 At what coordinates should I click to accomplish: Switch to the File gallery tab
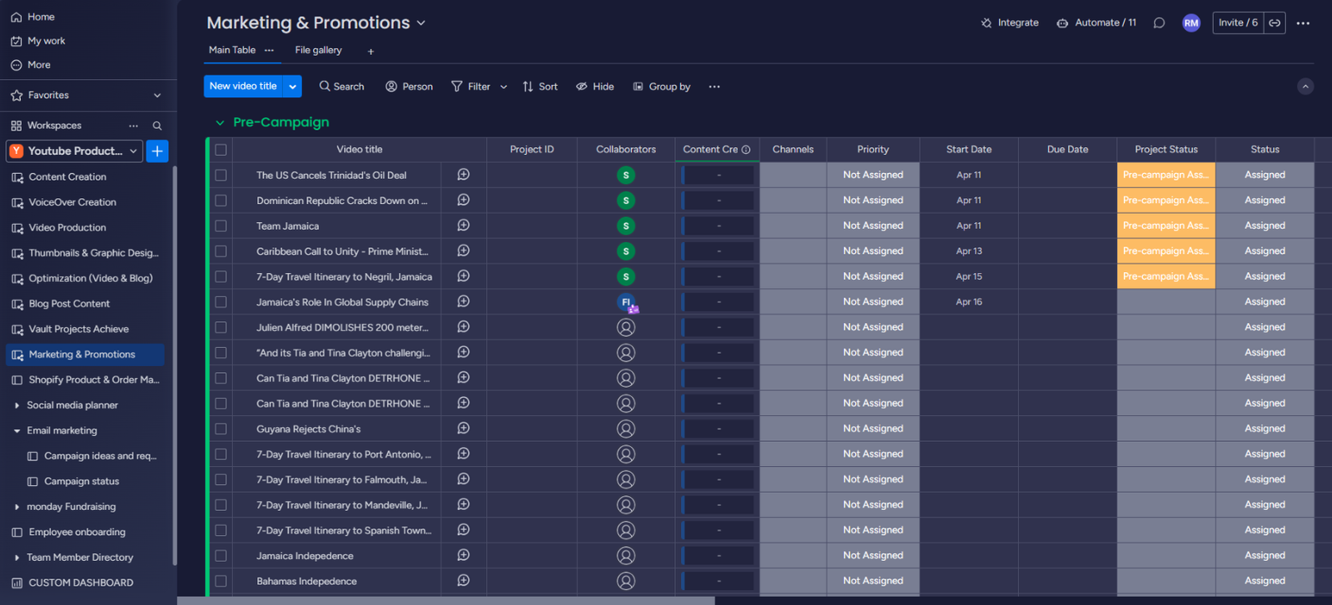click(318, 50)
